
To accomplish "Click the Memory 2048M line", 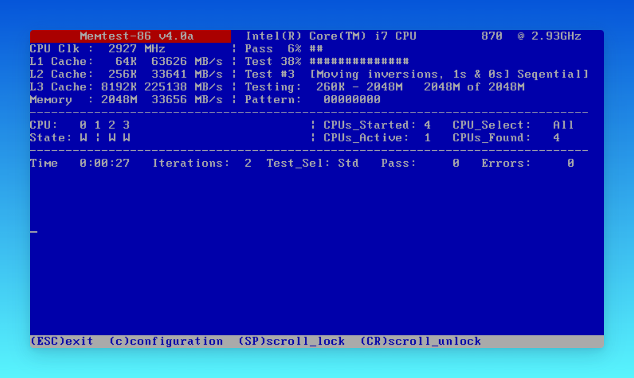I will [126, 100].
